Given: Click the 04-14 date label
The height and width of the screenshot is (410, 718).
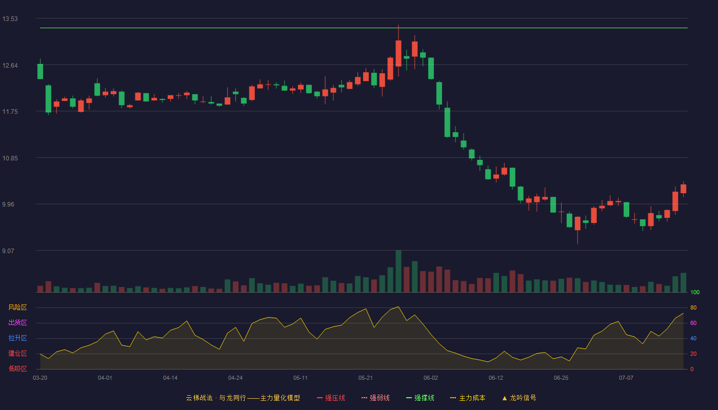Looking at the screenshot, I should pyautogui.click(x=170, y=378).
